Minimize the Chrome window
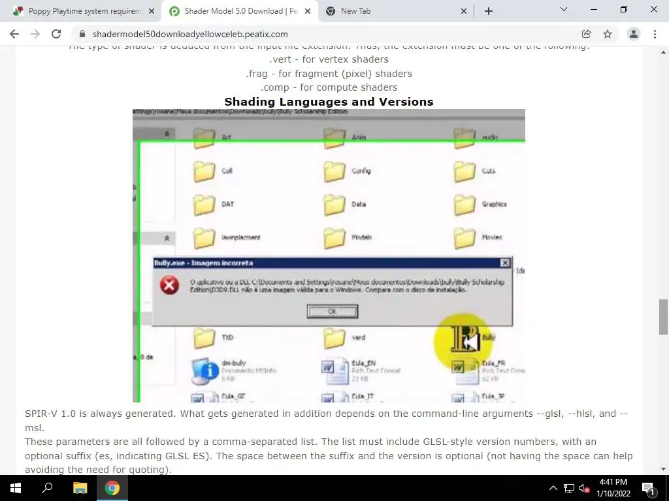The width and height of the screenshot is (669, 501). 593,9
